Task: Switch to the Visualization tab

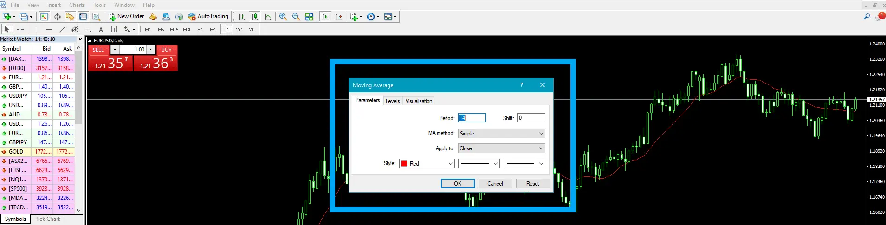Action: 419,101
